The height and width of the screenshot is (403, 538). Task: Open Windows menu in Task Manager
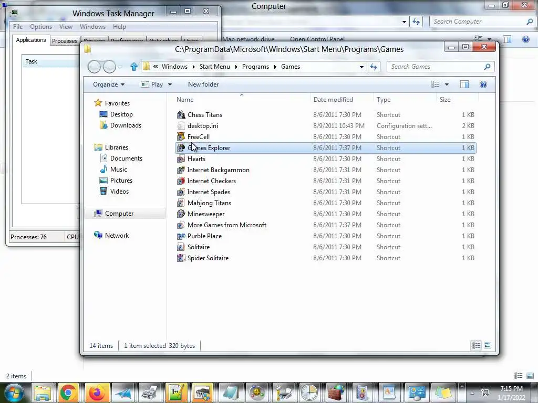point(92,27)
